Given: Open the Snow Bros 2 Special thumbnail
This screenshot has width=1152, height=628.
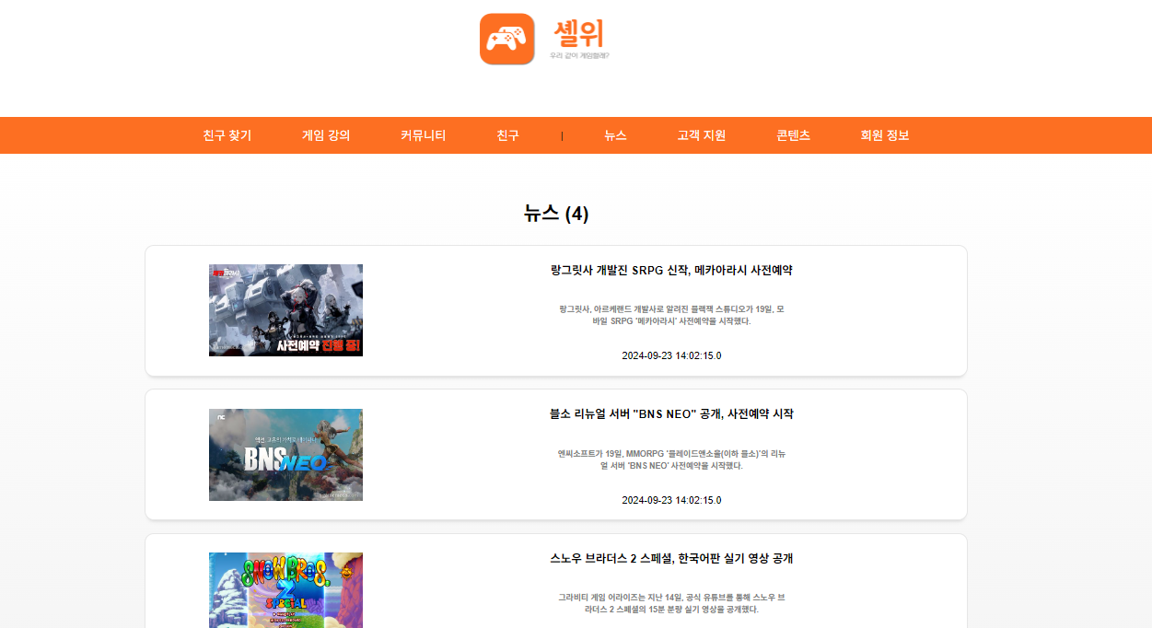Looking at the screenshot, I should click(285, 590).
